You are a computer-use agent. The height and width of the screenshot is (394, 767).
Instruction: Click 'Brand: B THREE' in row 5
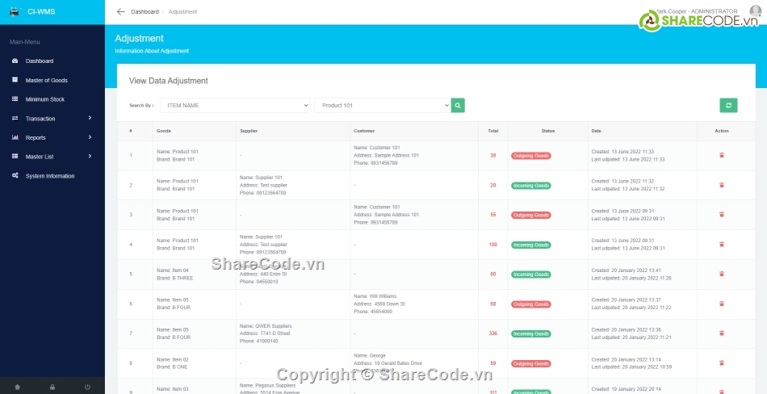(174, 278)
